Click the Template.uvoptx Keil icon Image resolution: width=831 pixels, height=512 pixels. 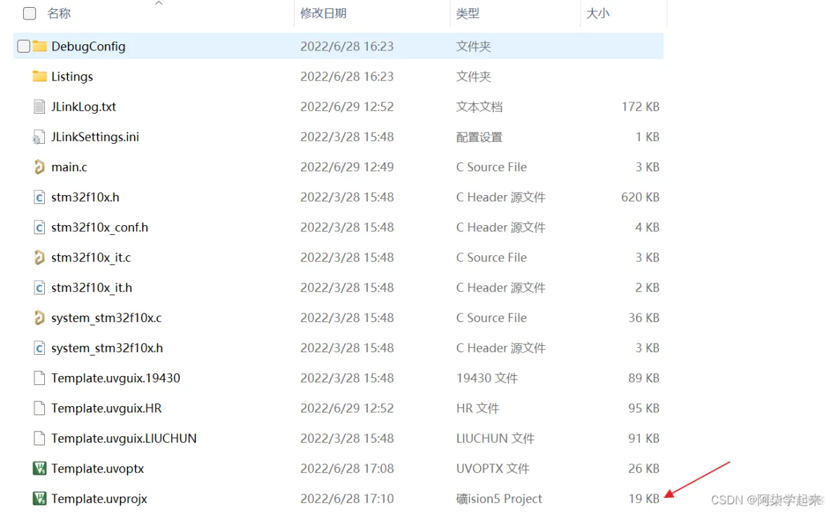39,469
